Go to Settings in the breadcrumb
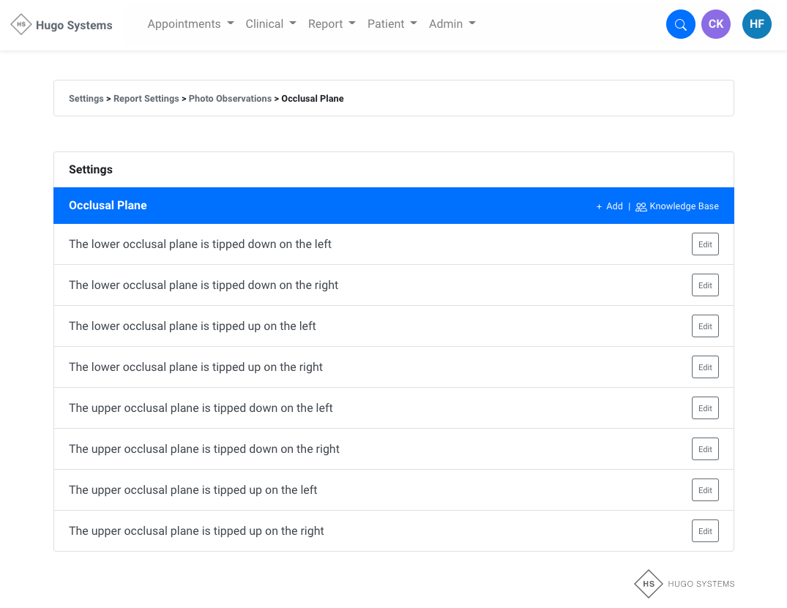 coord(86,99)
